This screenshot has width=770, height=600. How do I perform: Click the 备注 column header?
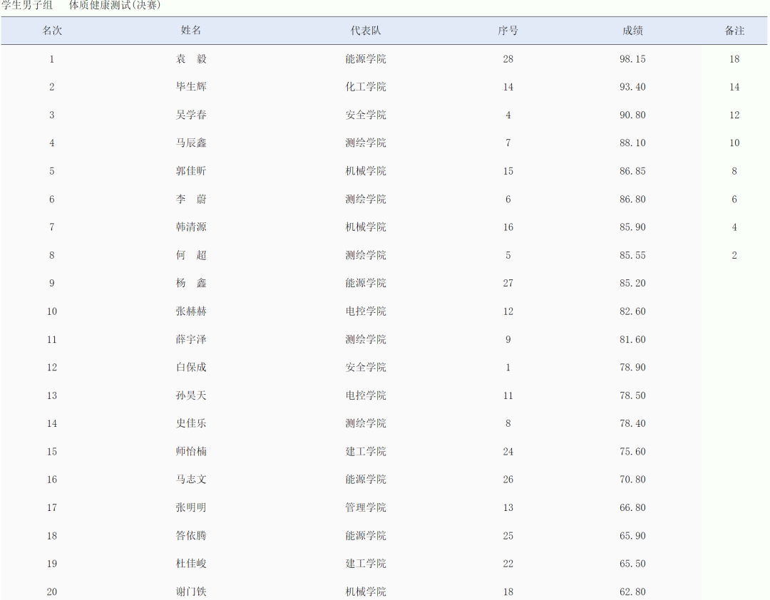pos(734,31)
